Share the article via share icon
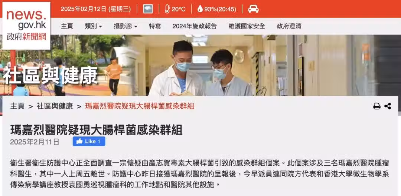This screenshot has height=196, width=401. coord(388,106)
